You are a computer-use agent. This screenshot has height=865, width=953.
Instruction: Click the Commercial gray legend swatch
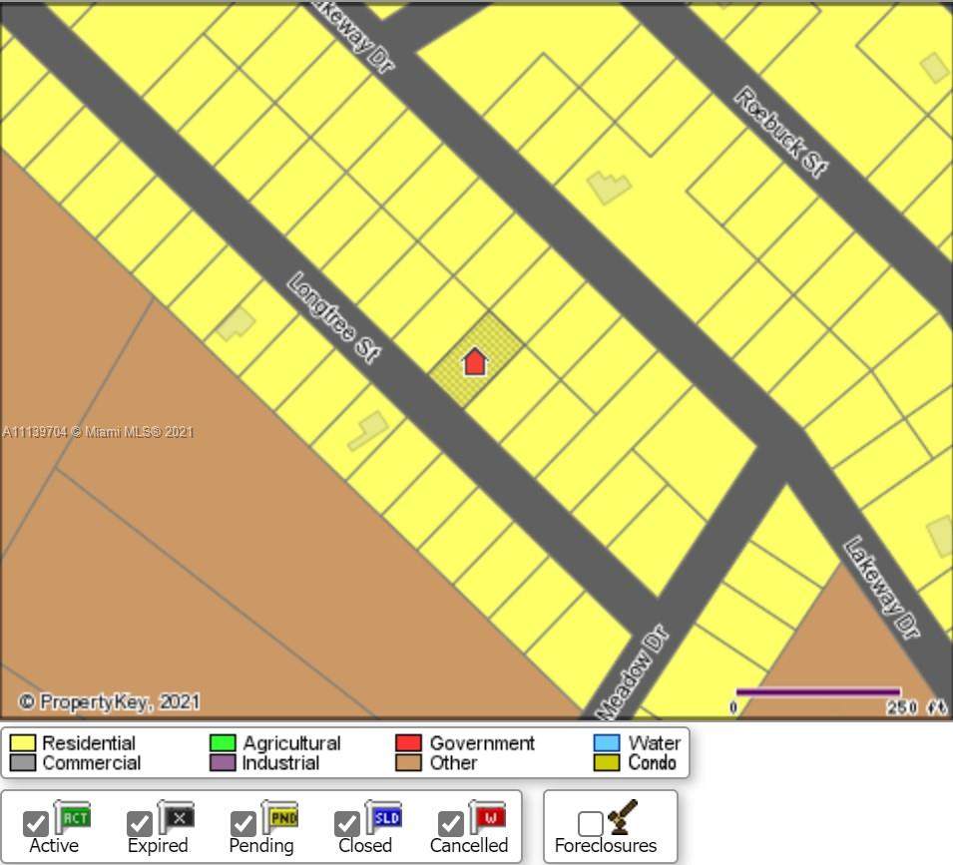[x=23, y=763]
